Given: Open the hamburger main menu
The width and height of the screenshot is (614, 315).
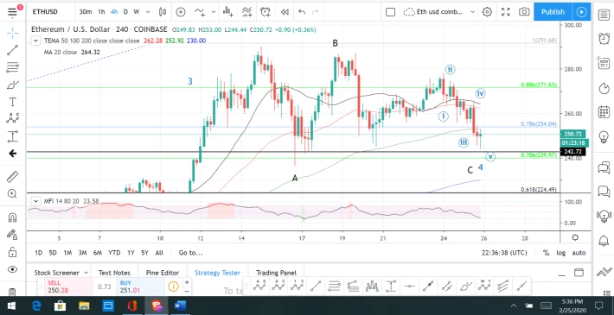Looking at the screenshot, I should [12, 12].
